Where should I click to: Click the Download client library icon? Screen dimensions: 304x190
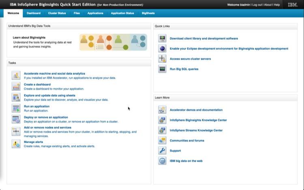tap(162, 38)
